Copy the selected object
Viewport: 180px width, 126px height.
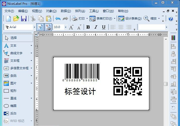(x=41, y=19)
